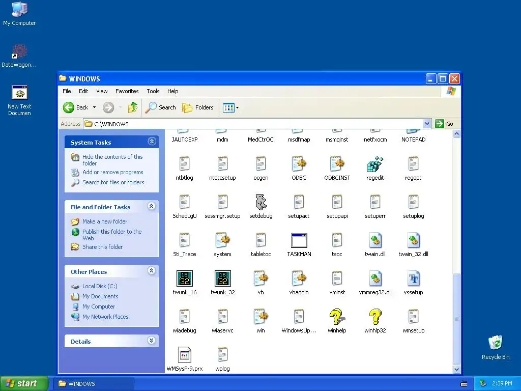
Task: Select the setdebug bear icon
Action: pyautogui.click(x=261, y=202)
